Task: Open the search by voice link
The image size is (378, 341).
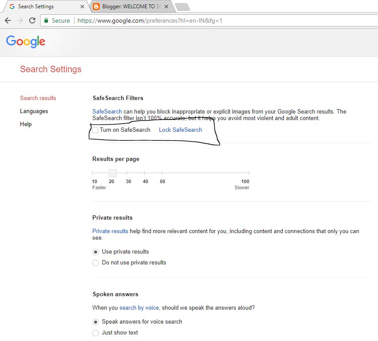Action: coord(139,308)
